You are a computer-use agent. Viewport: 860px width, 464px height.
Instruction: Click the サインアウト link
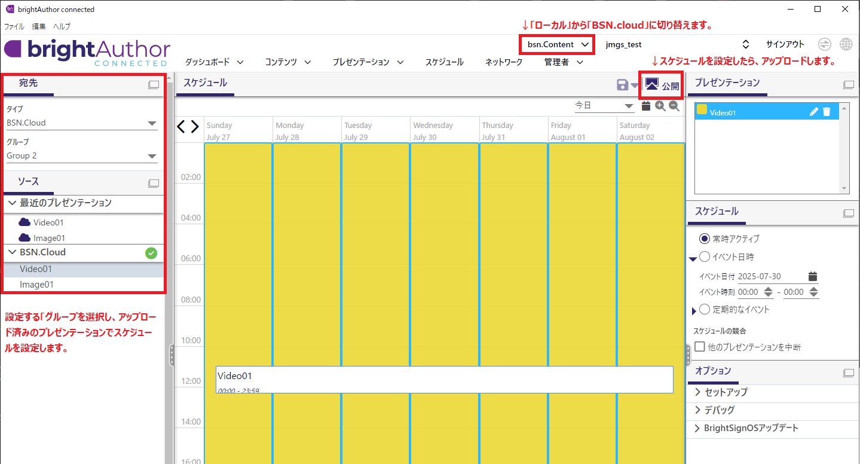(x=785, y=44)
